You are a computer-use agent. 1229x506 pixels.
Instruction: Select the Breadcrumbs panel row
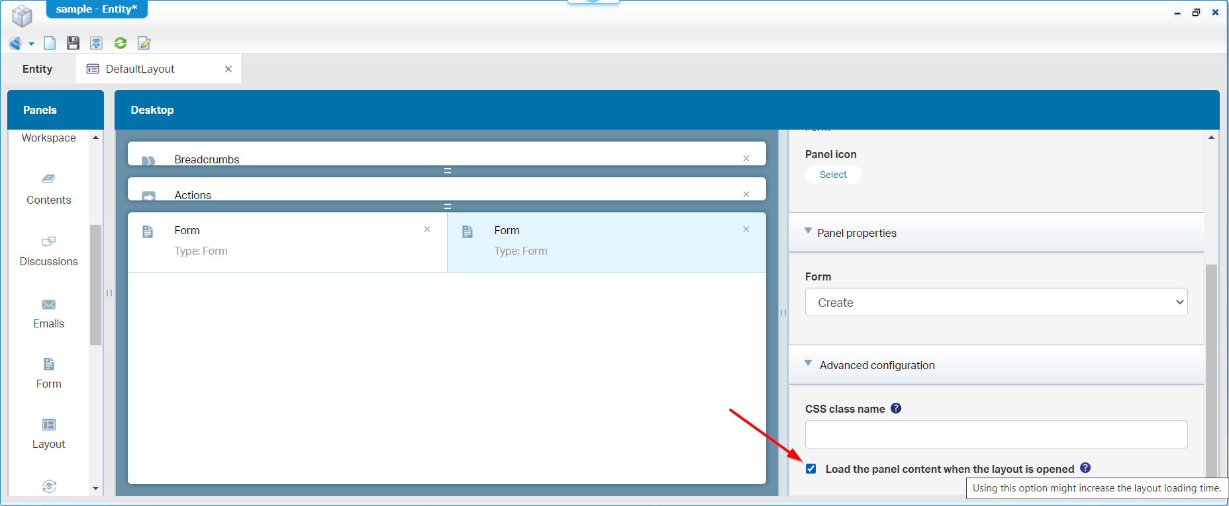tap(447, 153)
